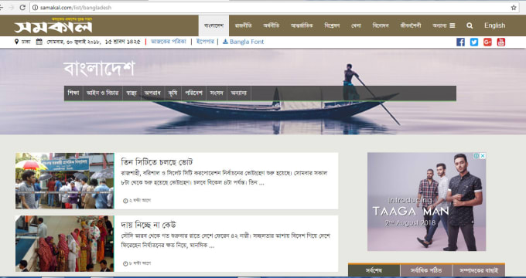Open the ইপেপার link
Image resolution: width=526 pixels, height=278 pixels.
205,42
